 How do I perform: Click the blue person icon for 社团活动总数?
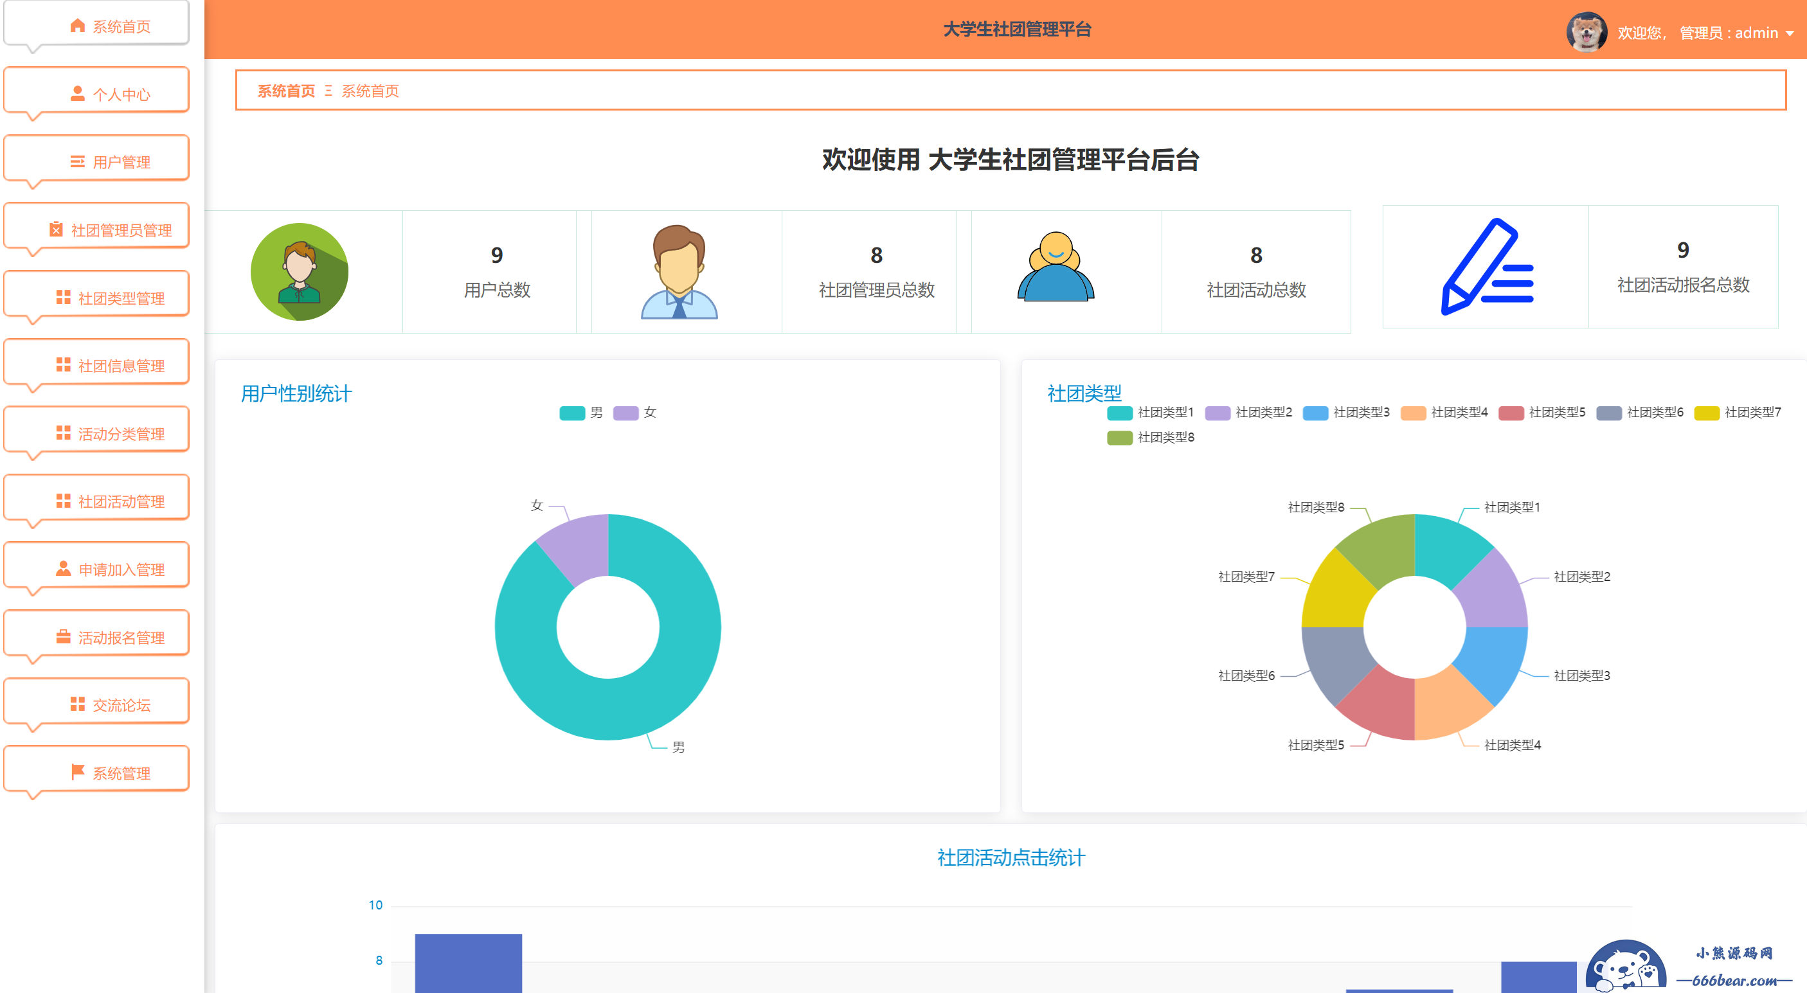(x=1056, y=267)
